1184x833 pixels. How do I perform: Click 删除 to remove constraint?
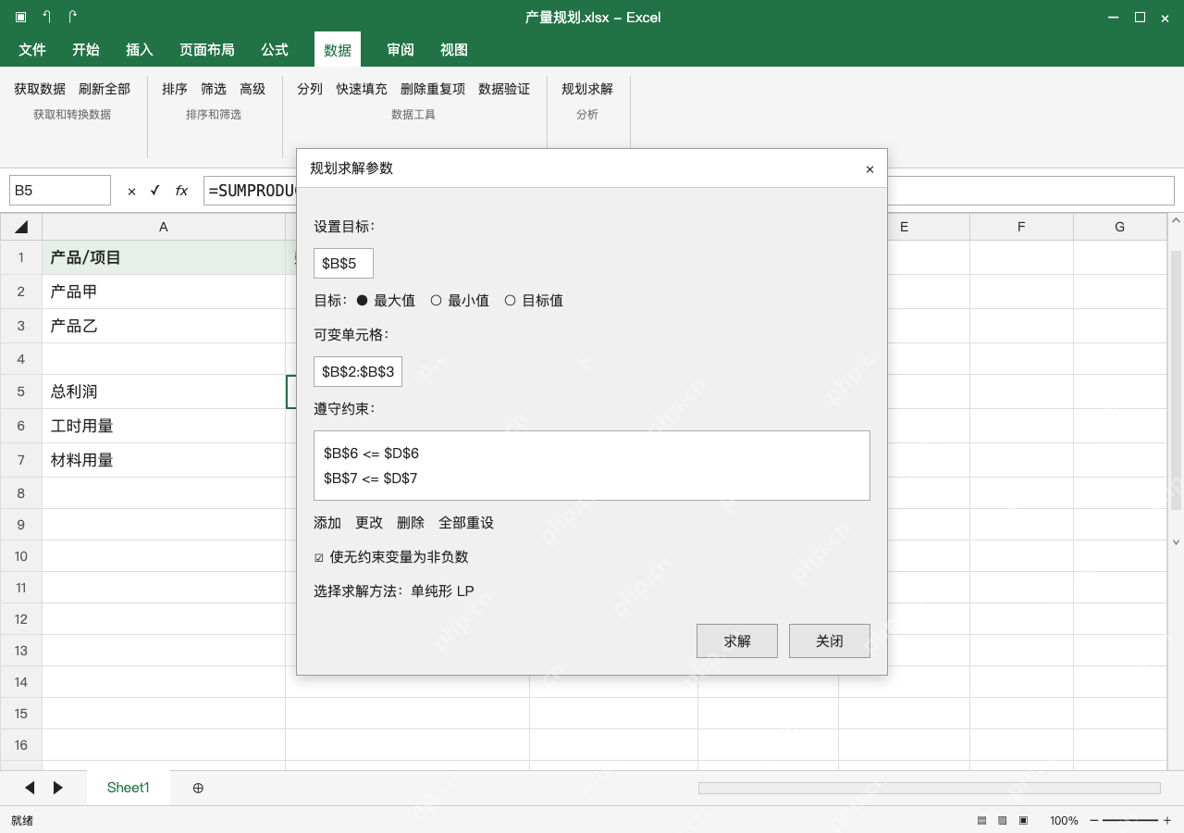[411, 523]
